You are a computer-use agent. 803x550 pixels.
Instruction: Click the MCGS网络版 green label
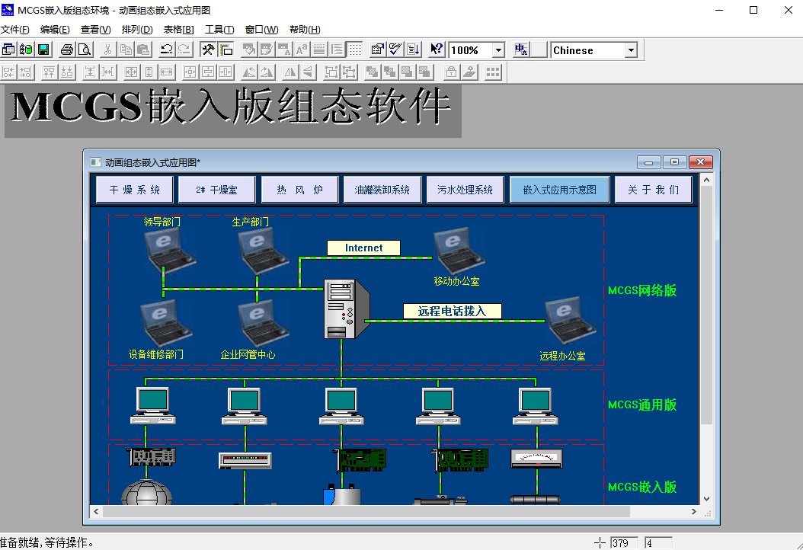642,291
